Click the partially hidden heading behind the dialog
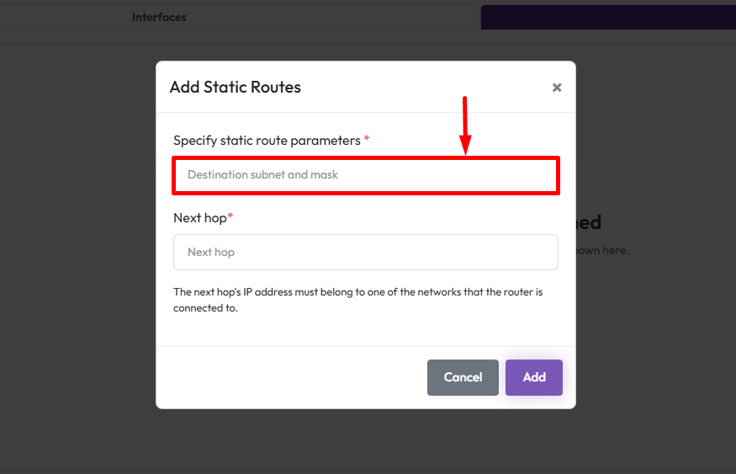Viewport: 736px width, 474px height. point(589,222)
